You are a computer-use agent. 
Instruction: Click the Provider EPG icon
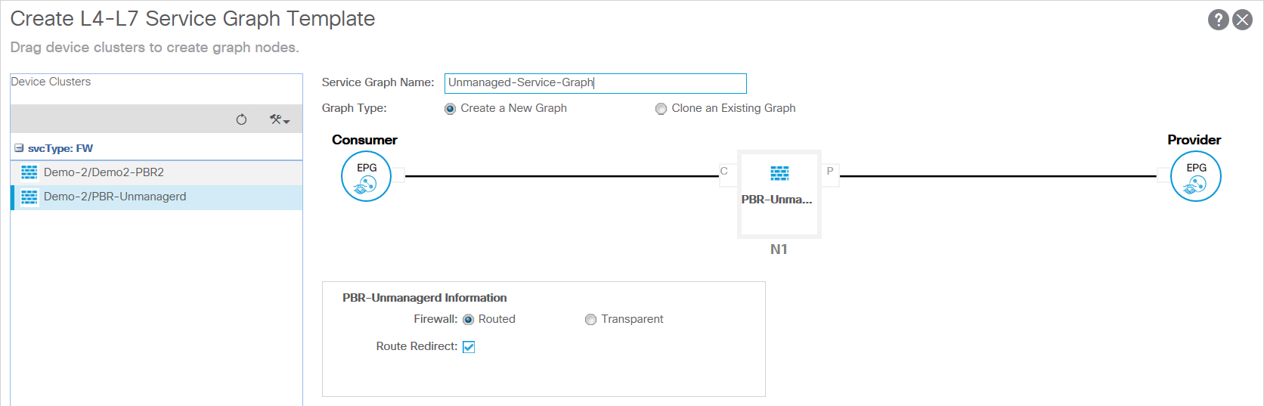click(x=1195, y=177)
